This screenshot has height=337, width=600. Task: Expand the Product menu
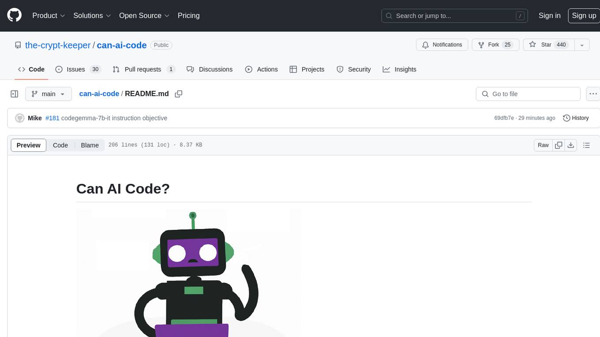point(49,15)
